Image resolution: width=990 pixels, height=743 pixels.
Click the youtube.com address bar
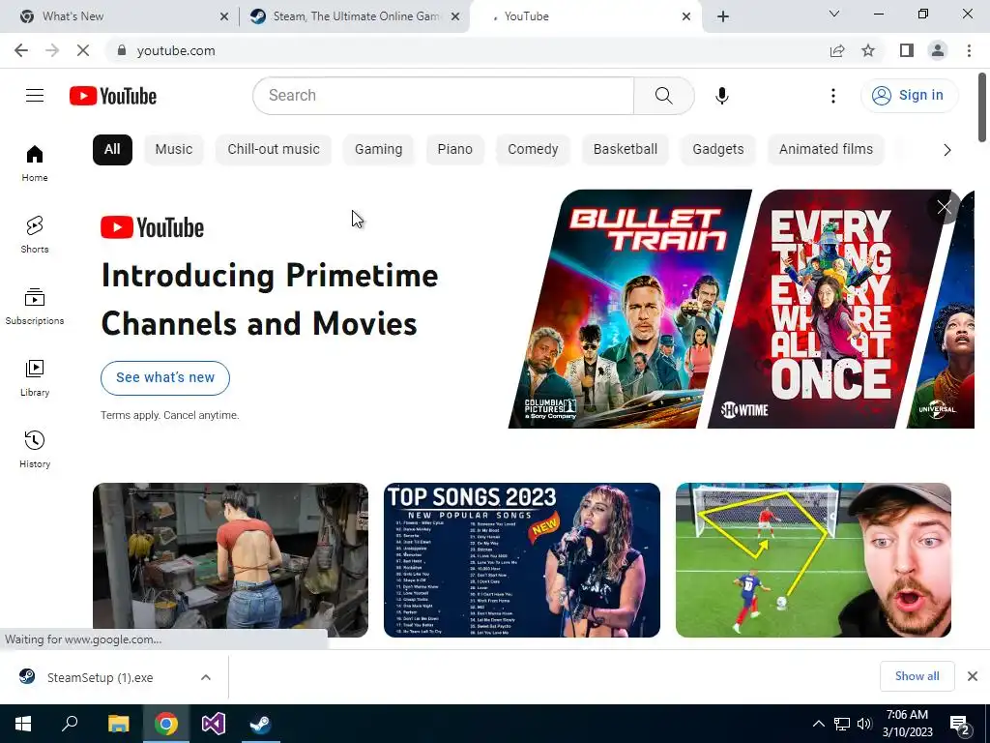(467, 50)
